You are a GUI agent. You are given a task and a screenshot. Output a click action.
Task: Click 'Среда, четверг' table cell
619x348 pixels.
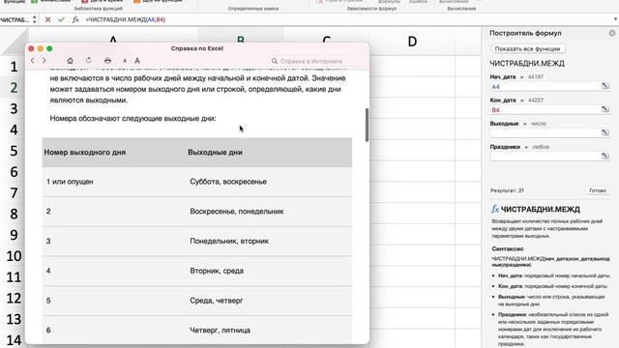(217, 301)
